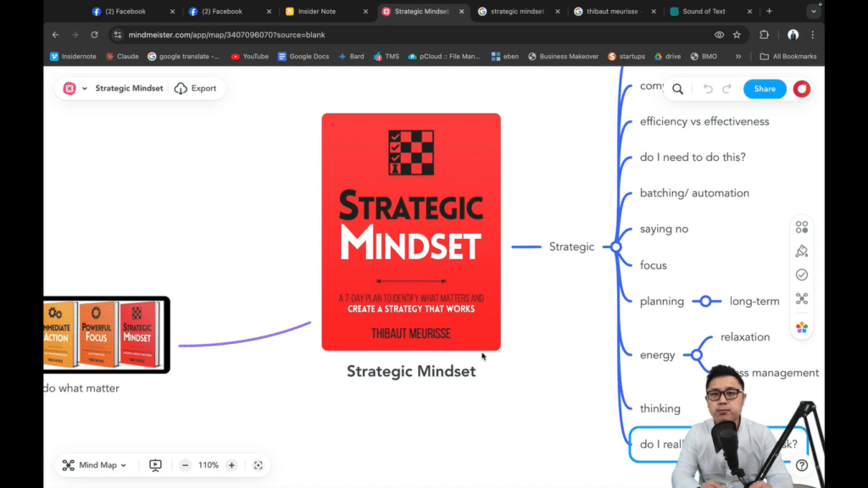Select the 'do what matter' topic

[x=81, y=388]
